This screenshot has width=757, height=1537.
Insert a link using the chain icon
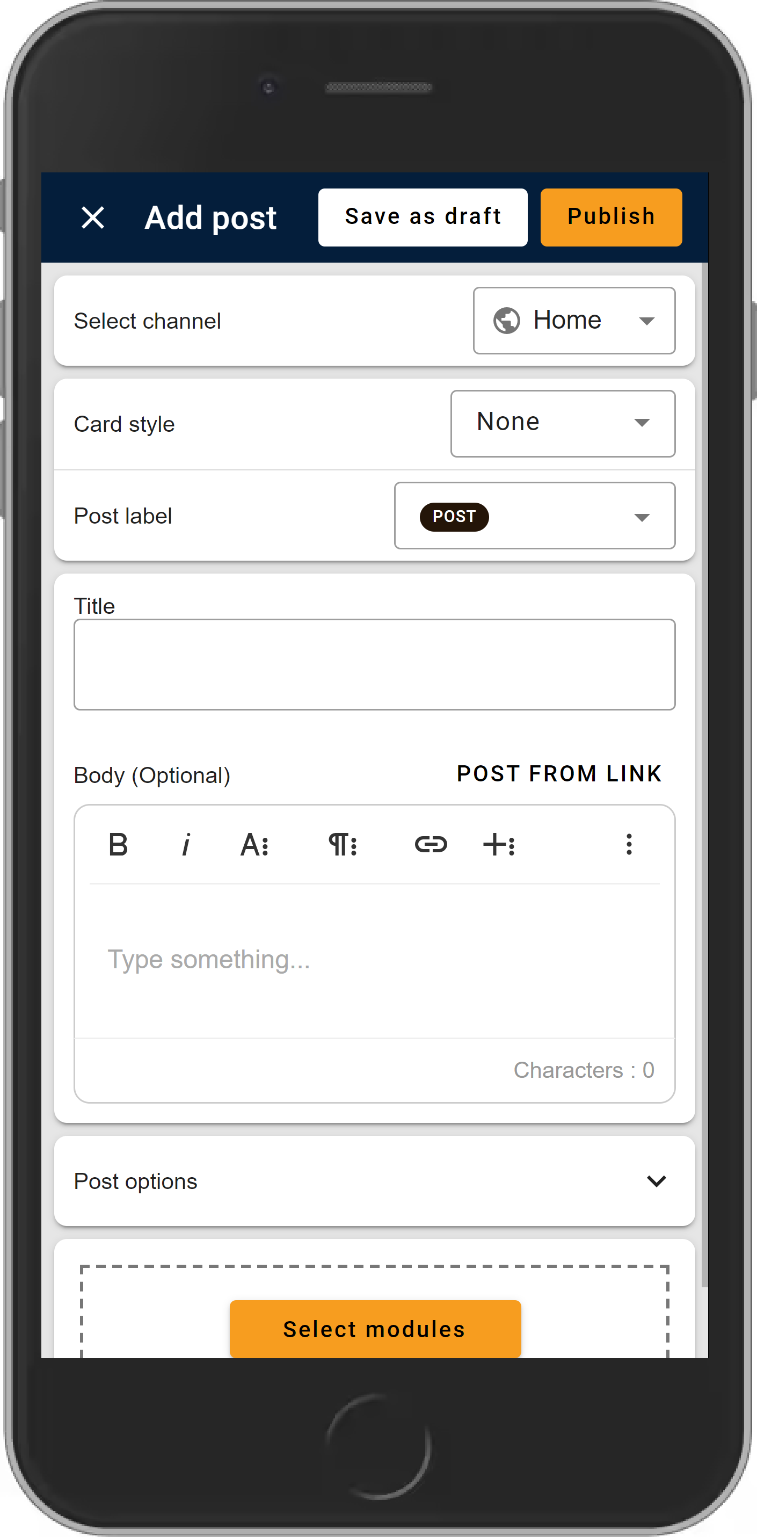click(x=431, y=843)
